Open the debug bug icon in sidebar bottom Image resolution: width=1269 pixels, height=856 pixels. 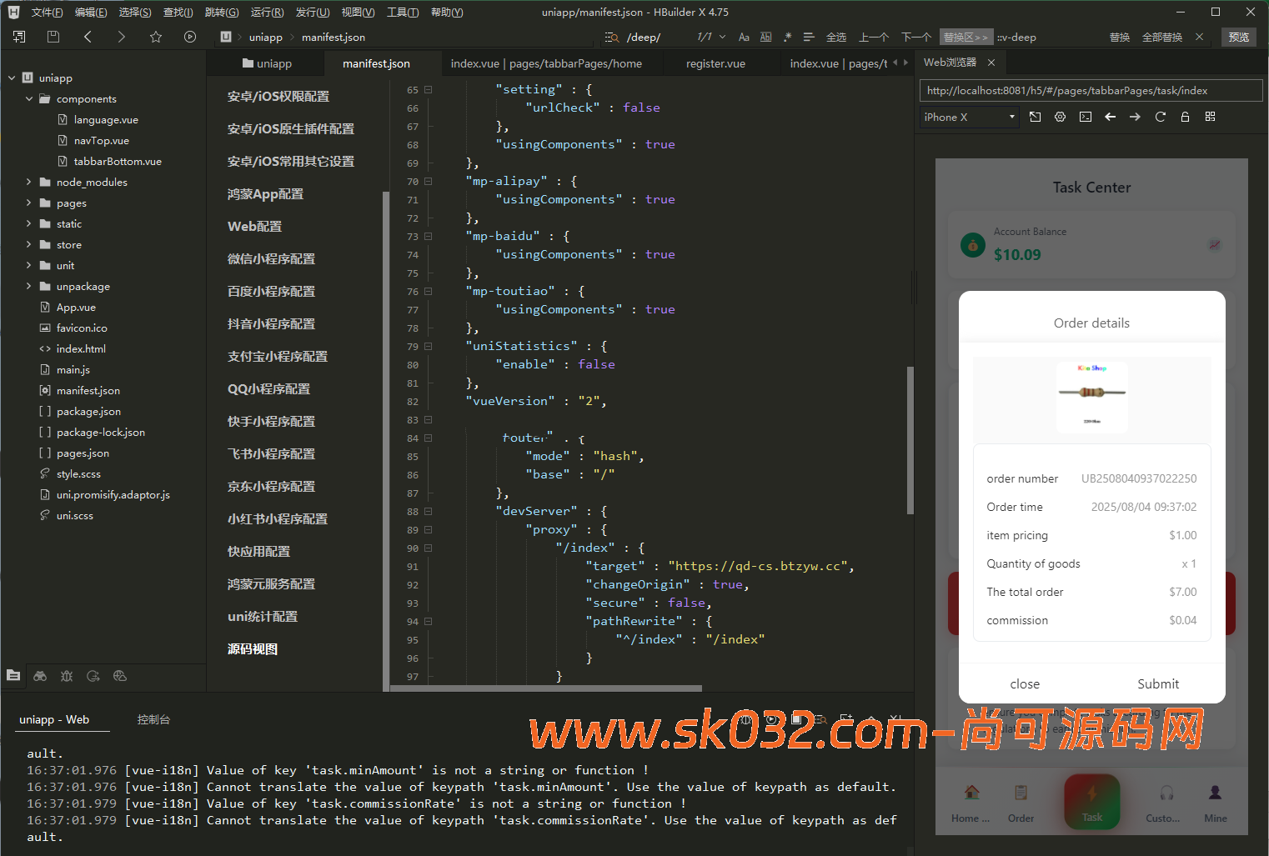click(67, 676)
